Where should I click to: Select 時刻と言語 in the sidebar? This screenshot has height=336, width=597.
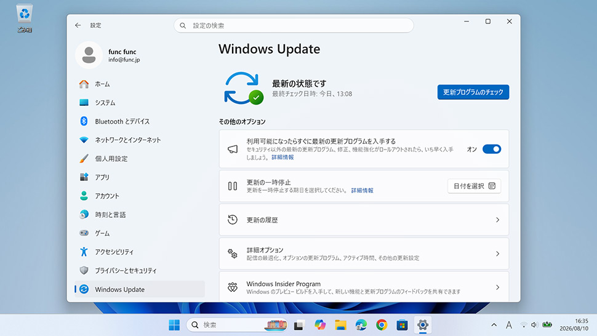(x=140, y=215)
